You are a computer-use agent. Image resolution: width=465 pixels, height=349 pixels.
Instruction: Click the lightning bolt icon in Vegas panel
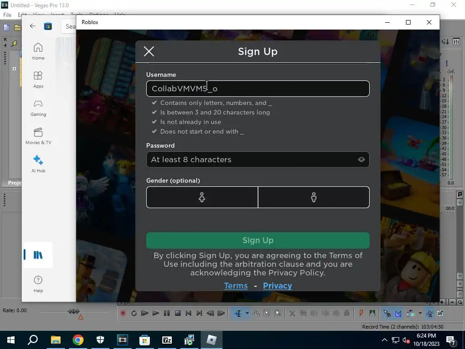click(14, 43)
